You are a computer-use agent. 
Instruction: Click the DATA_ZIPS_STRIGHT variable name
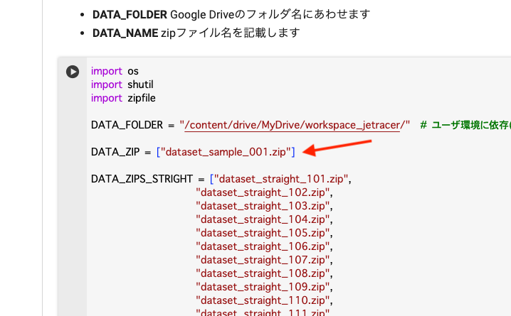[x=142, y=179]
